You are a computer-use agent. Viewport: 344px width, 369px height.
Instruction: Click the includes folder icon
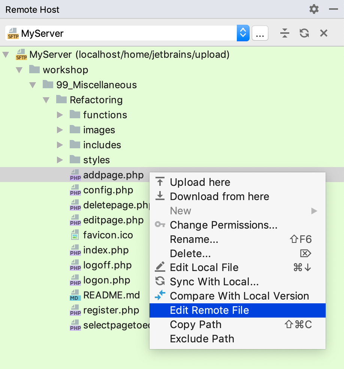pyautogui.click(x=75, y=145)
